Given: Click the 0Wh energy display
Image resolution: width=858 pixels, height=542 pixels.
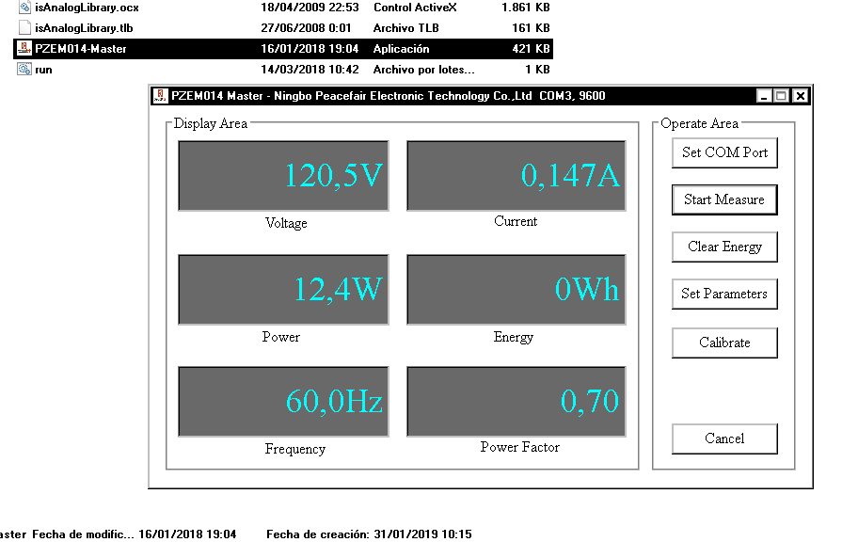Looking at the screenshot, I should coord(516,290).
